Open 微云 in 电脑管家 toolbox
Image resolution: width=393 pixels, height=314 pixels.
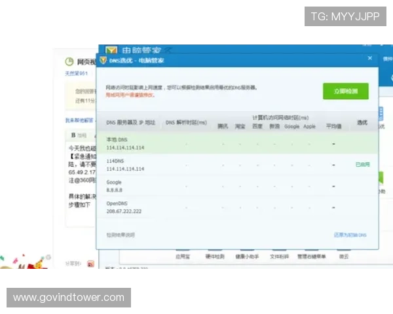click(344, 256)
